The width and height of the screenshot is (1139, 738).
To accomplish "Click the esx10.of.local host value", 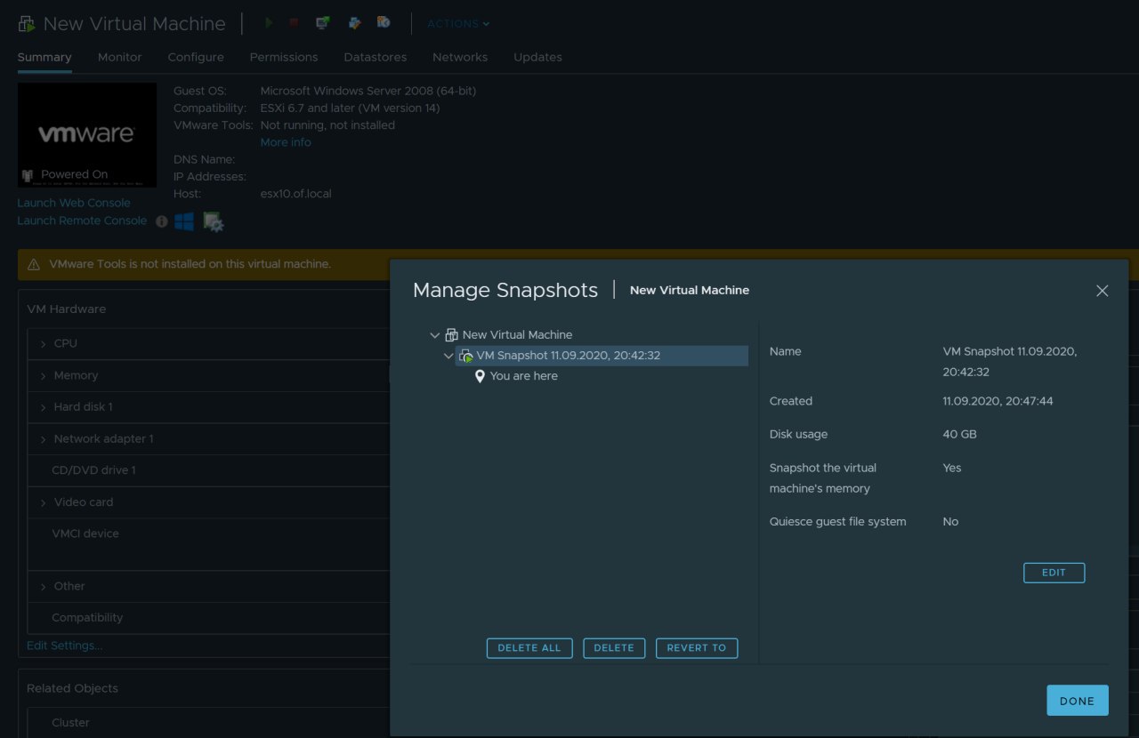I will (x=296, y=194).
